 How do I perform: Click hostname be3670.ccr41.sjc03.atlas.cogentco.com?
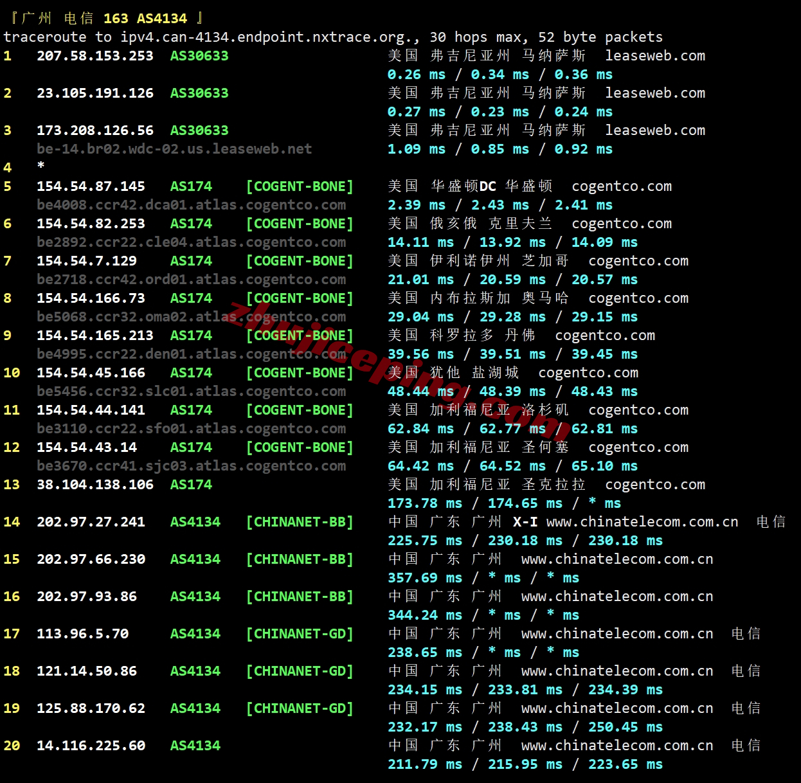pyautogui.click(x=192, y=466)
